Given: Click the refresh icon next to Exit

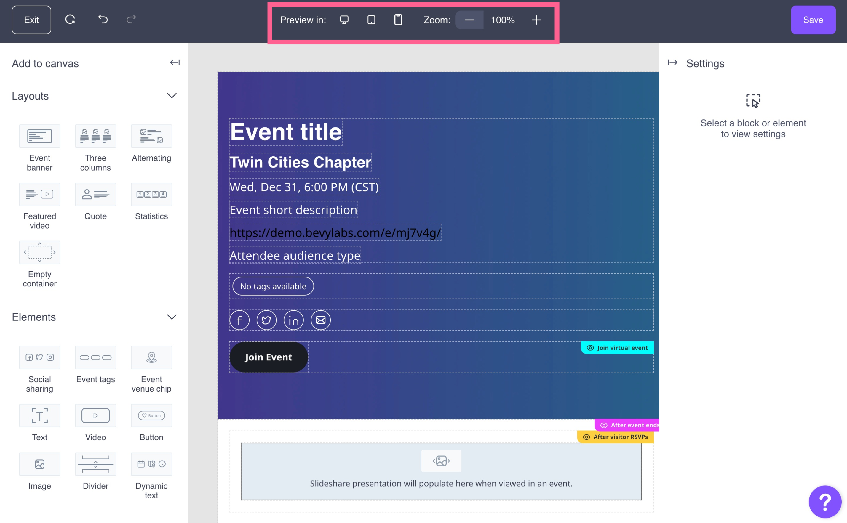Looking at the screenshot, I should tap(70, 19).
